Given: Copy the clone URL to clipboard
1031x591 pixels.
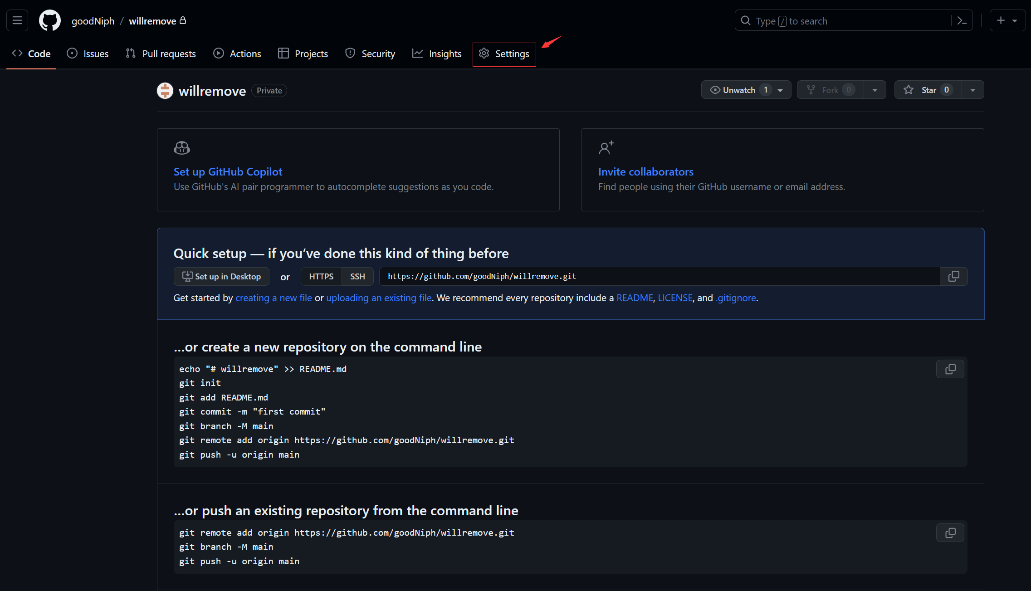Looking at the screenshot, I should coord(954,276).
